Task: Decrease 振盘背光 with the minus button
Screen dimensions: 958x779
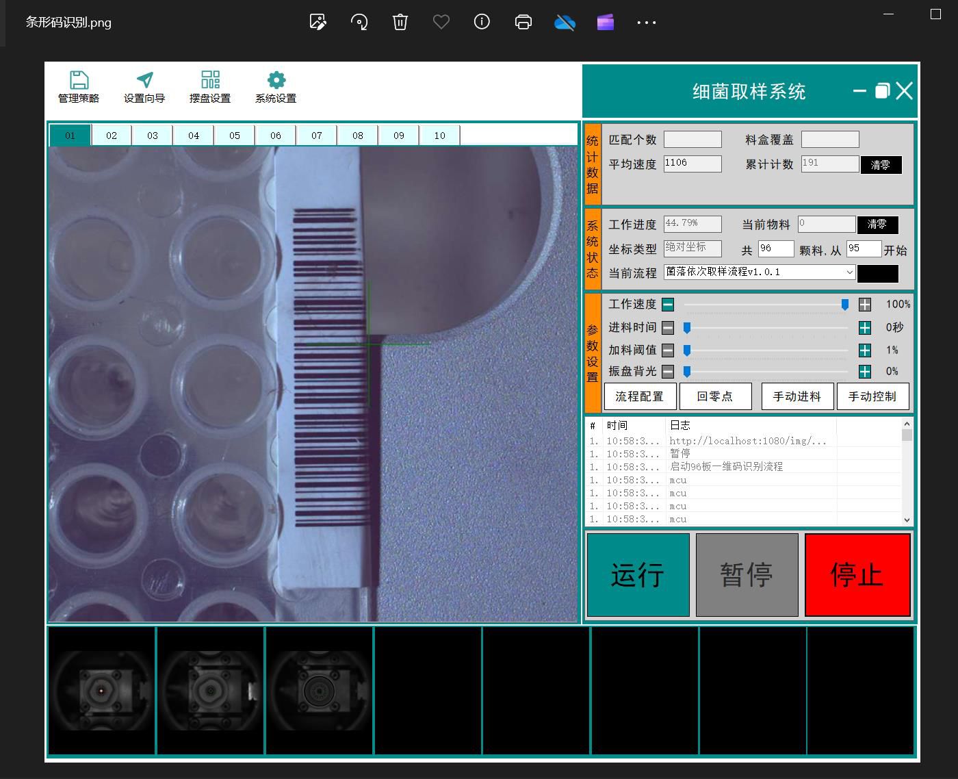Action: 668,372
